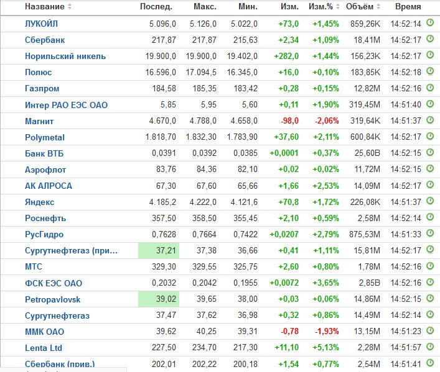The width and height of the screenshot is (440, 372).
Task: Click the clock icon in Polymetal row
Action: click(430, 137)
